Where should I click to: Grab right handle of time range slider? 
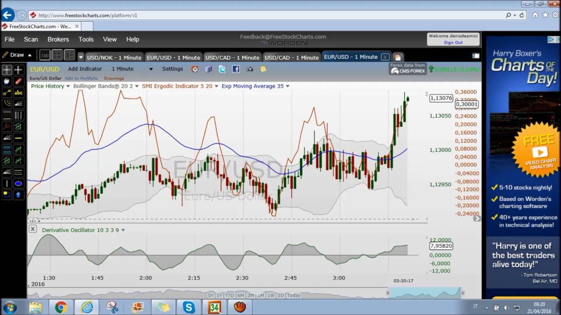tap(462, 293)
